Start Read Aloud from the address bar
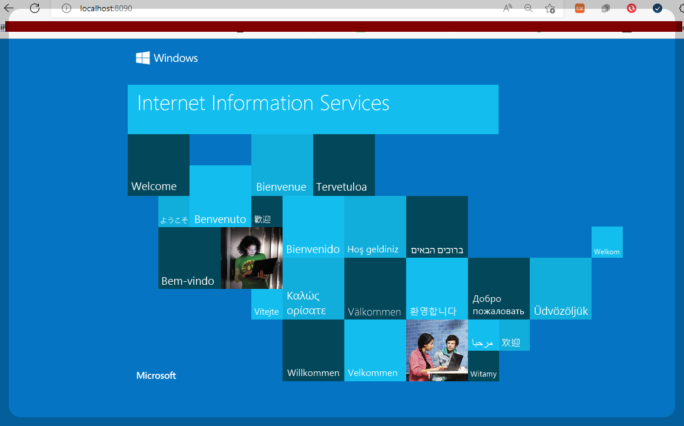 [507, 8]
